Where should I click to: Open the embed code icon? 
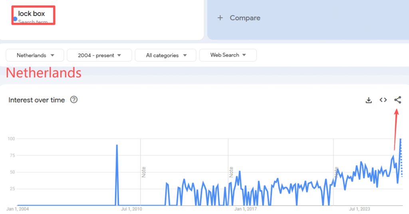point(383,100)
